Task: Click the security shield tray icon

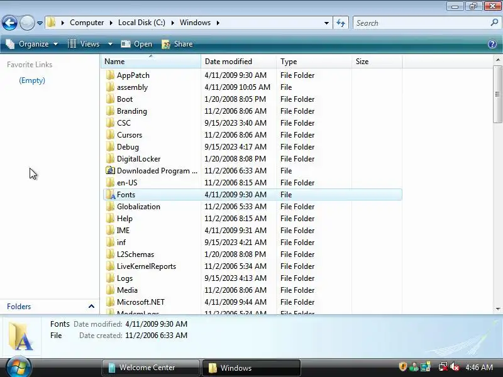Action: [403, 366]
